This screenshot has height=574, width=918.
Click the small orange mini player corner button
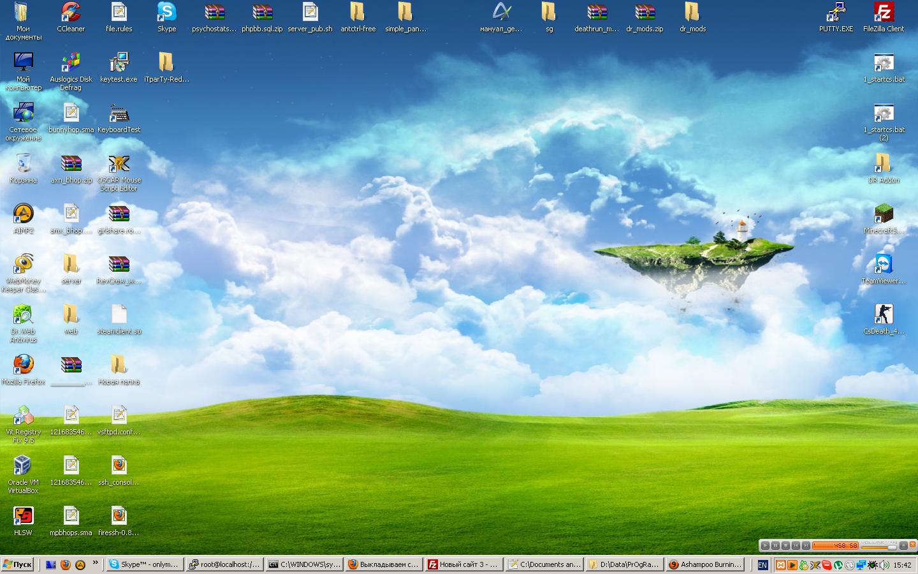coord(913,545)
